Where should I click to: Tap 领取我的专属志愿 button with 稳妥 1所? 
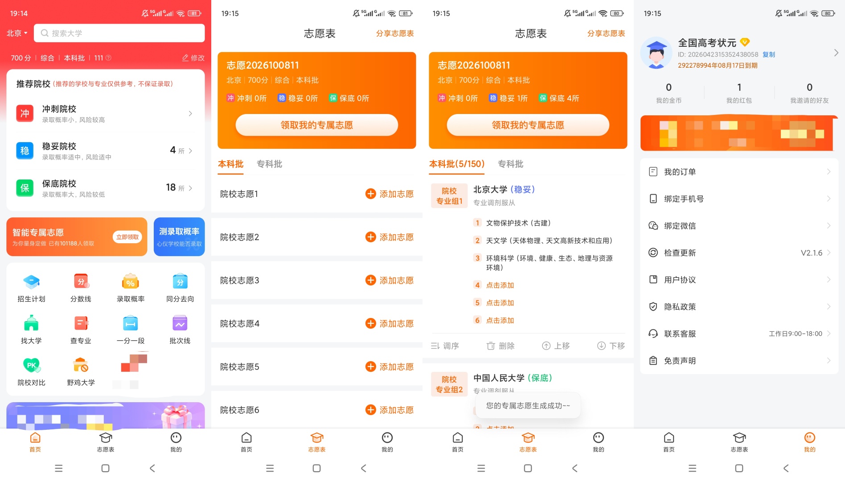[x=528, y=125]
